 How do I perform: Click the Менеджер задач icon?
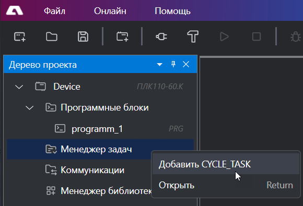pos(51,149)
